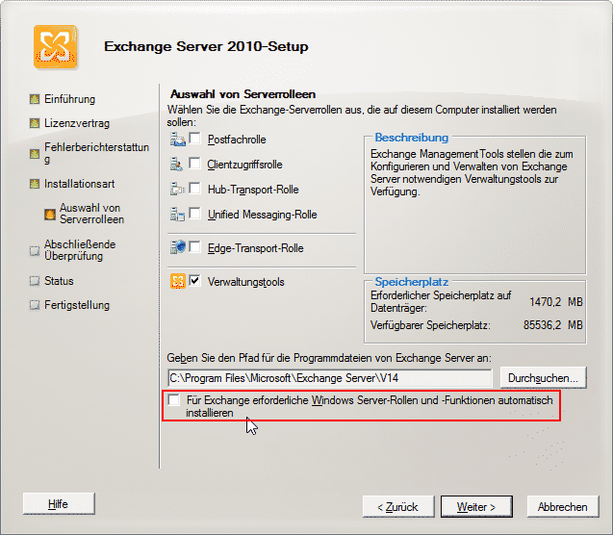Select the Edge-Transport-Rolle checkbox

[194, 247]
